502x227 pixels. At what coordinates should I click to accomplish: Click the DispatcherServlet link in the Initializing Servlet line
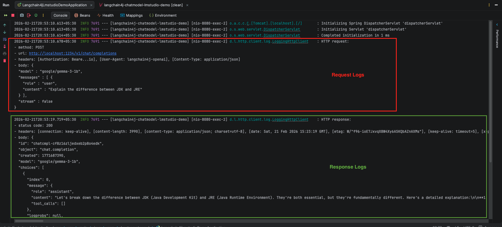pyautogui.click(x=282, y=29)
